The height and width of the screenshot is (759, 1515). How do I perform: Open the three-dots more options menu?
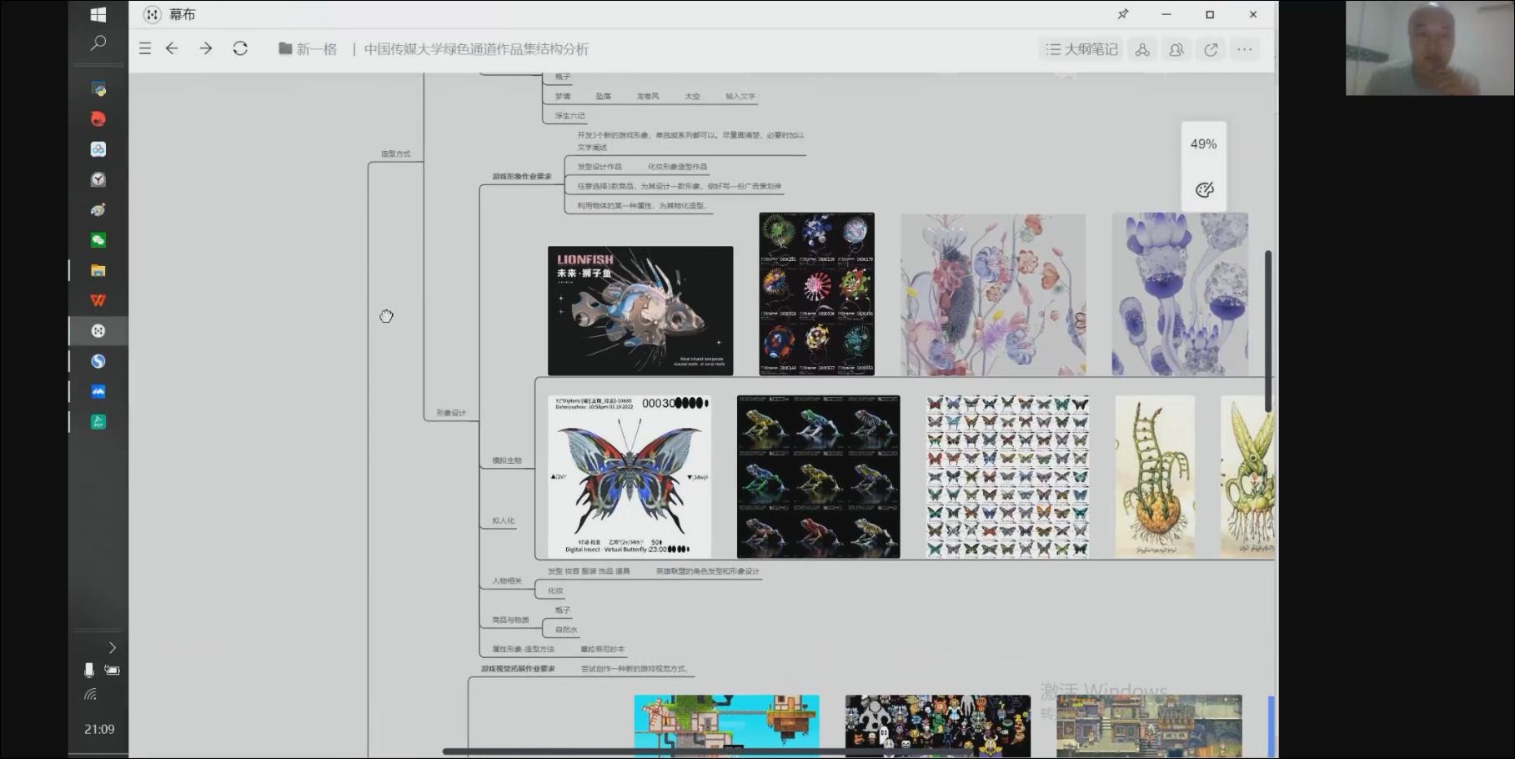(1245, 50)
